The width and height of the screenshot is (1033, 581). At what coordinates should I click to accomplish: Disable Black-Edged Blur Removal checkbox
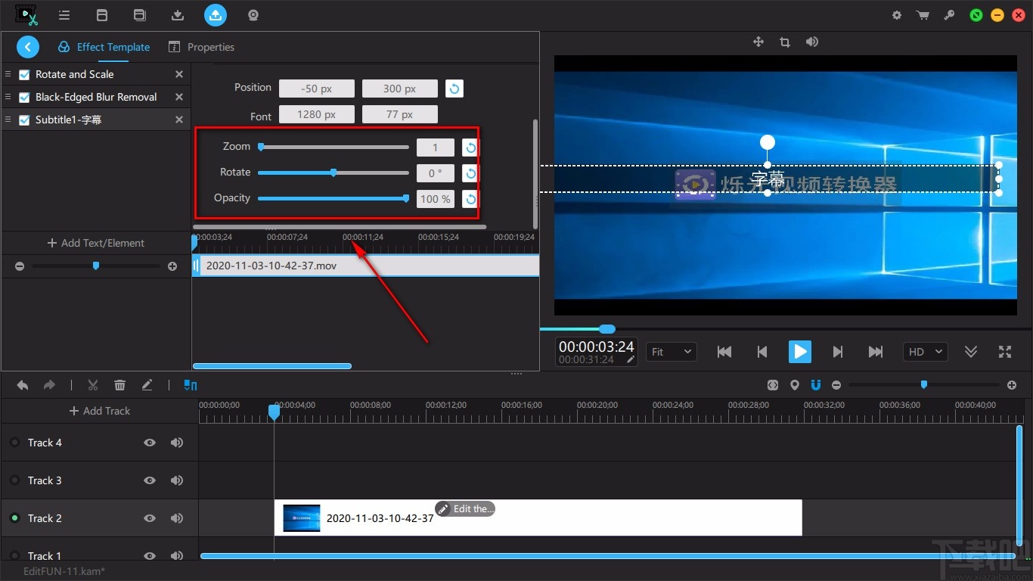(24, 98)
